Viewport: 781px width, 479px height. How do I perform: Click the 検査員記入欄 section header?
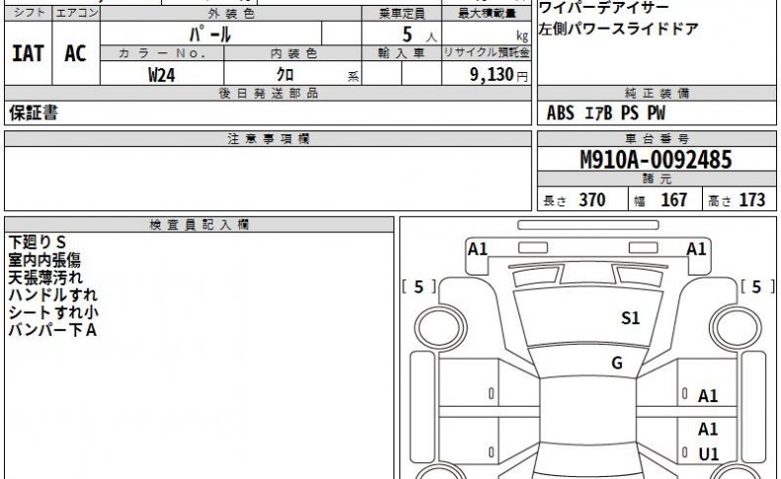tap(200, 225)
